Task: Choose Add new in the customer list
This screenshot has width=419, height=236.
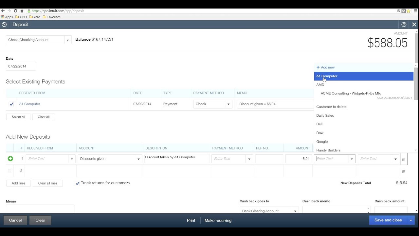Action: tap(364, 67)
